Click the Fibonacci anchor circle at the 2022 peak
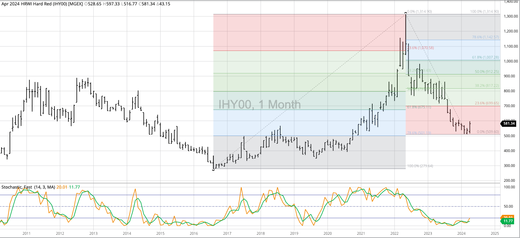520x238 pixels. [406, 13]
